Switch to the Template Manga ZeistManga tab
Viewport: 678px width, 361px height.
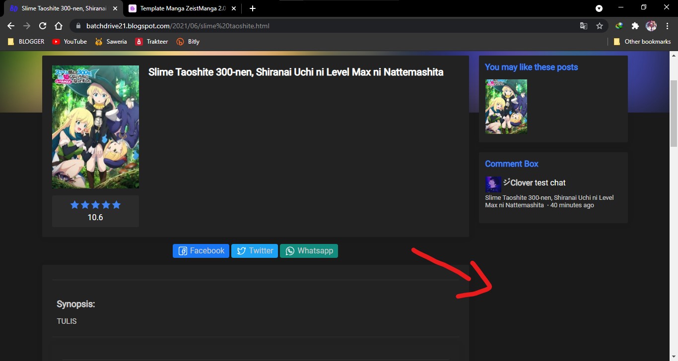[182, 8]
